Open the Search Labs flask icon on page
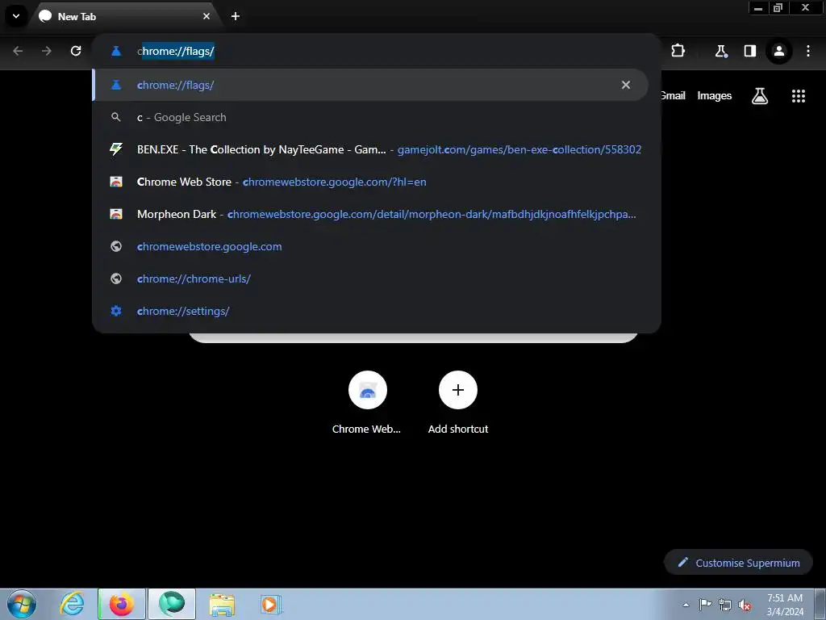The height and width of the screenshot is (620, 826). tap(760, 95)
